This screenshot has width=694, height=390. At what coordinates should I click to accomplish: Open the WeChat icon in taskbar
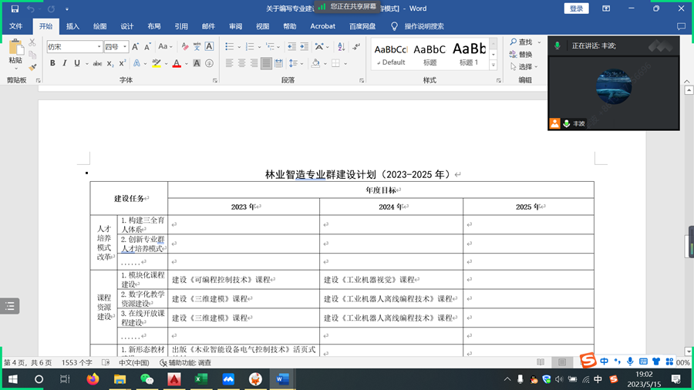(147, 379)
